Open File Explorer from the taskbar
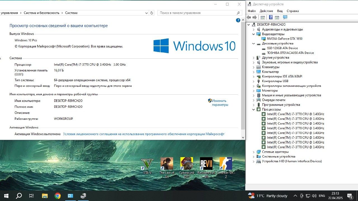The width and height of the screenshot is (358, 201). [x=45, y=196]
